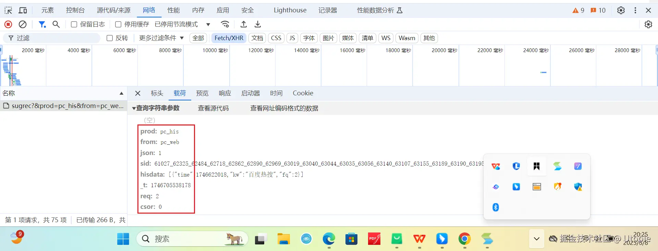Open Google Chrome from taskbar

465,239
